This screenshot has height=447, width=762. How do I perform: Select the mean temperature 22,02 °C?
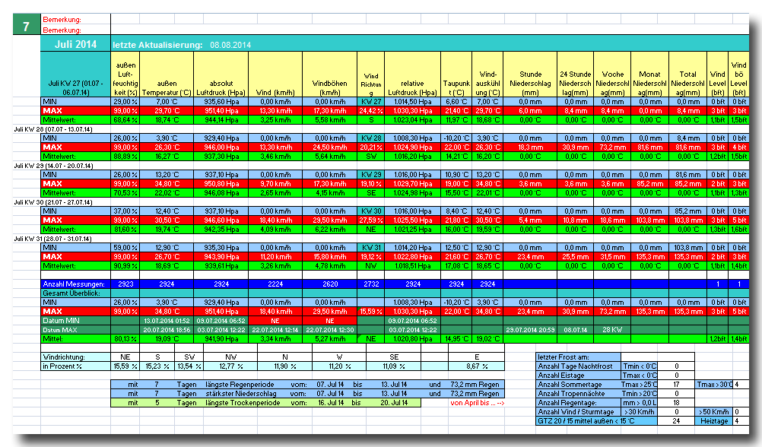167,193
